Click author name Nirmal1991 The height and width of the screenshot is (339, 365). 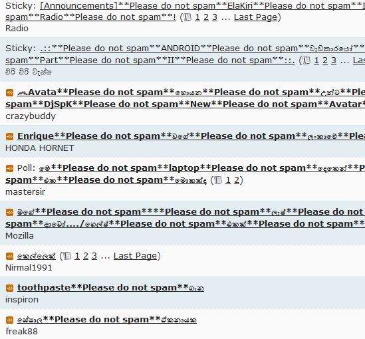pyautogui.click(x=29, y=268)
